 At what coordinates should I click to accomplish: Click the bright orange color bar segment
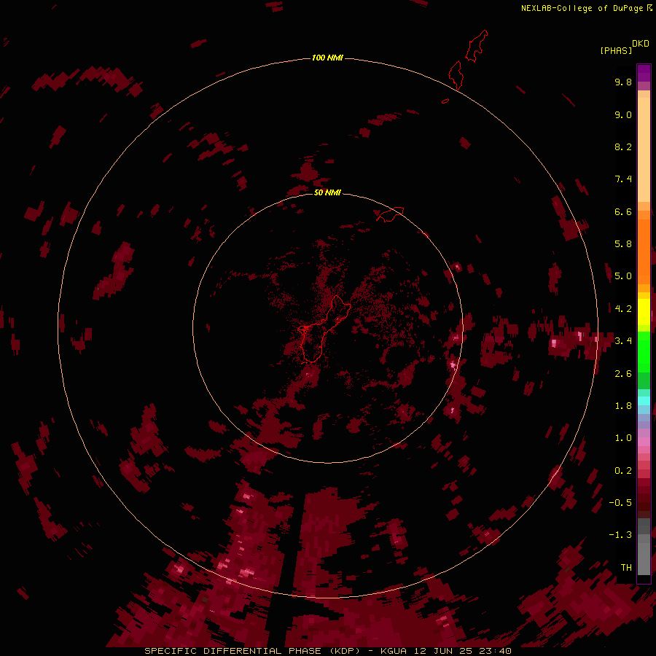point(644,252)
